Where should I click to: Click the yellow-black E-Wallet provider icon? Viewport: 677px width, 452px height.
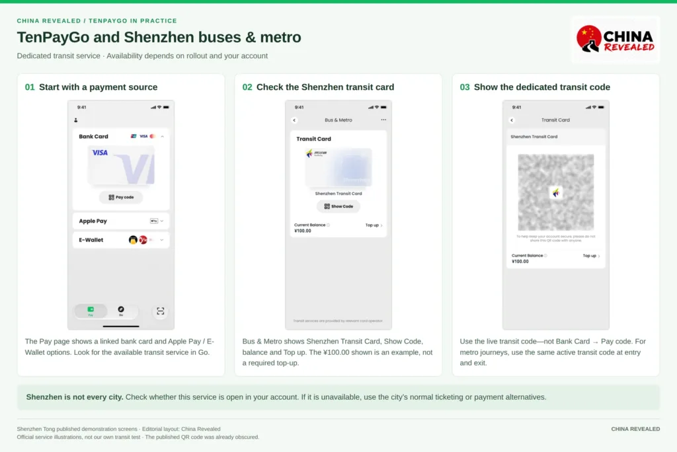tap(133, 240)
